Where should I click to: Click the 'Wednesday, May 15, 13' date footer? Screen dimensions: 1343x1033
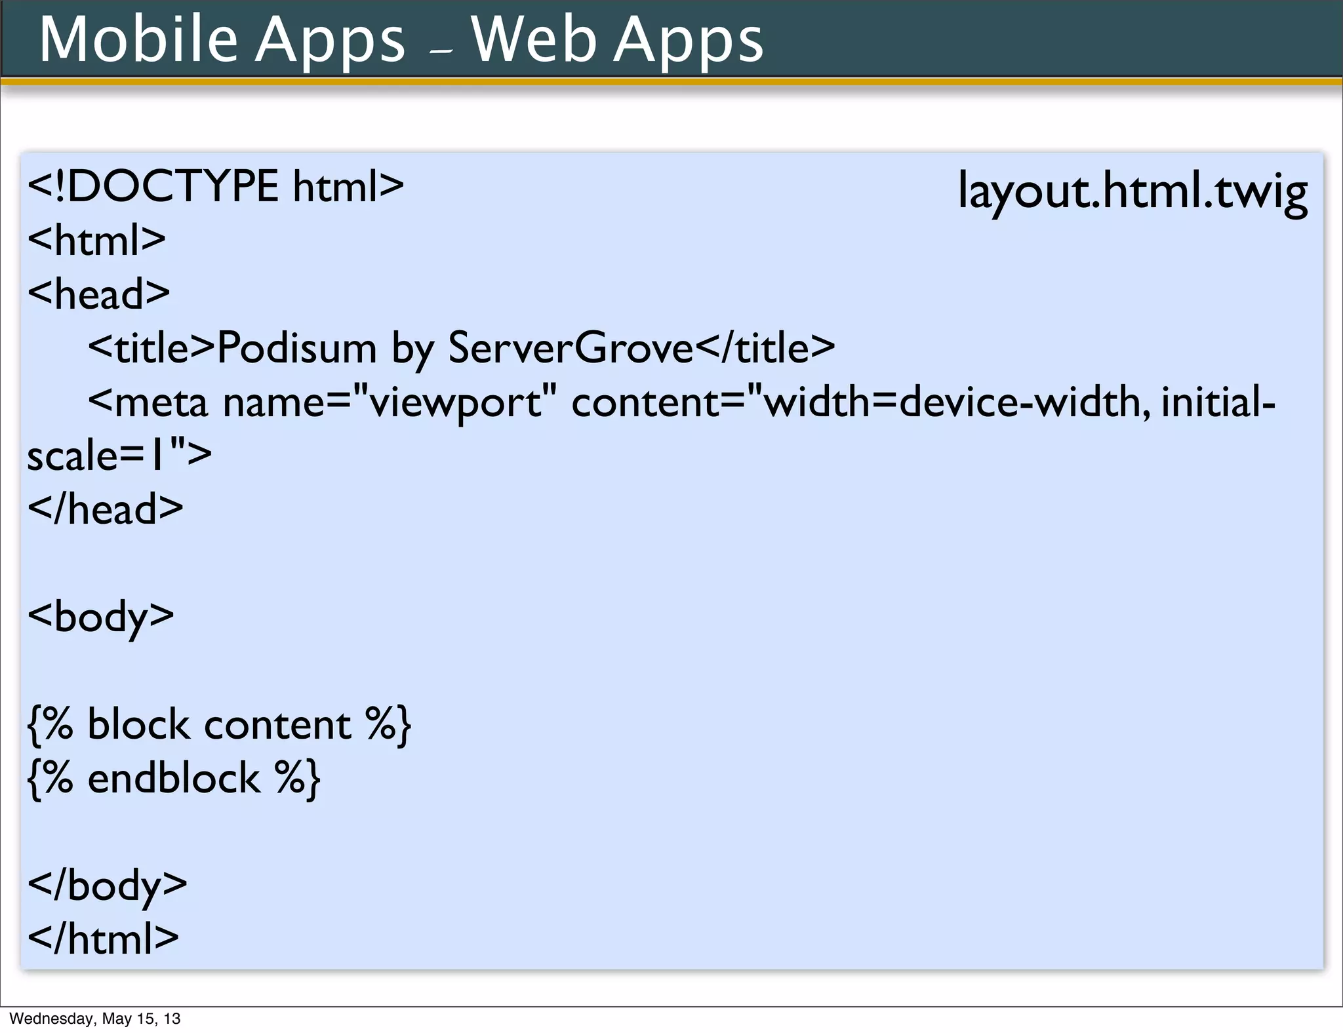tap(95, 1019)
